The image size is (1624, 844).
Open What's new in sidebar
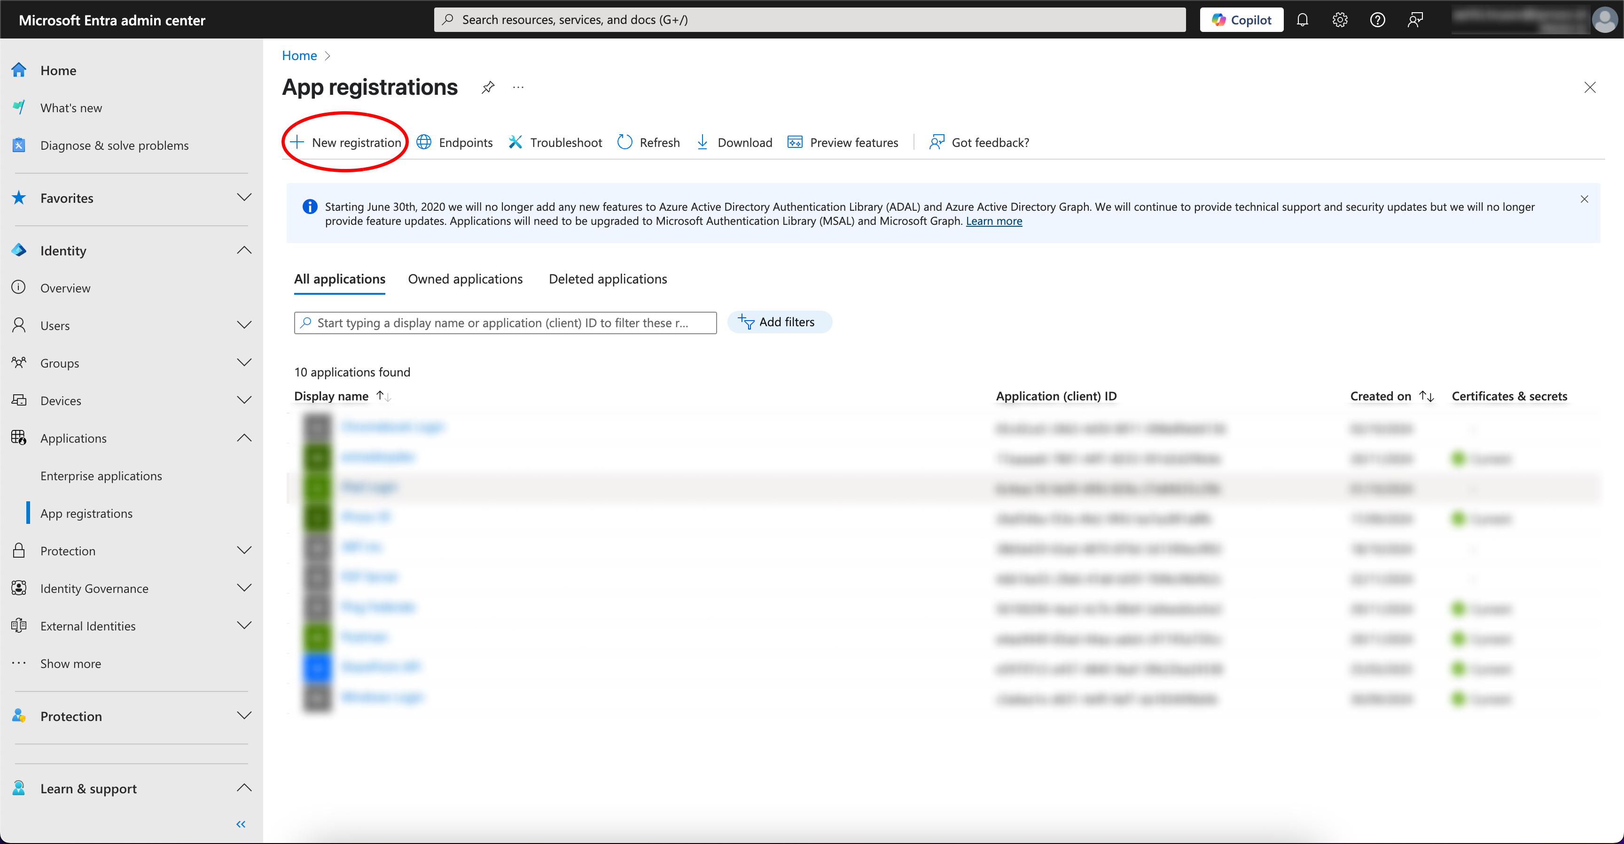pos(71,107)
